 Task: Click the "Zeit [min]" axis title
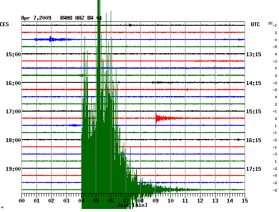coord(133,205)
